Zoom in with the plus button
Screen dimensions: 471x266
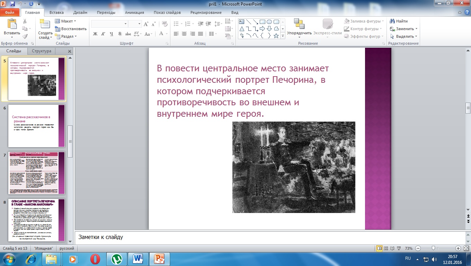pos(458,248)
